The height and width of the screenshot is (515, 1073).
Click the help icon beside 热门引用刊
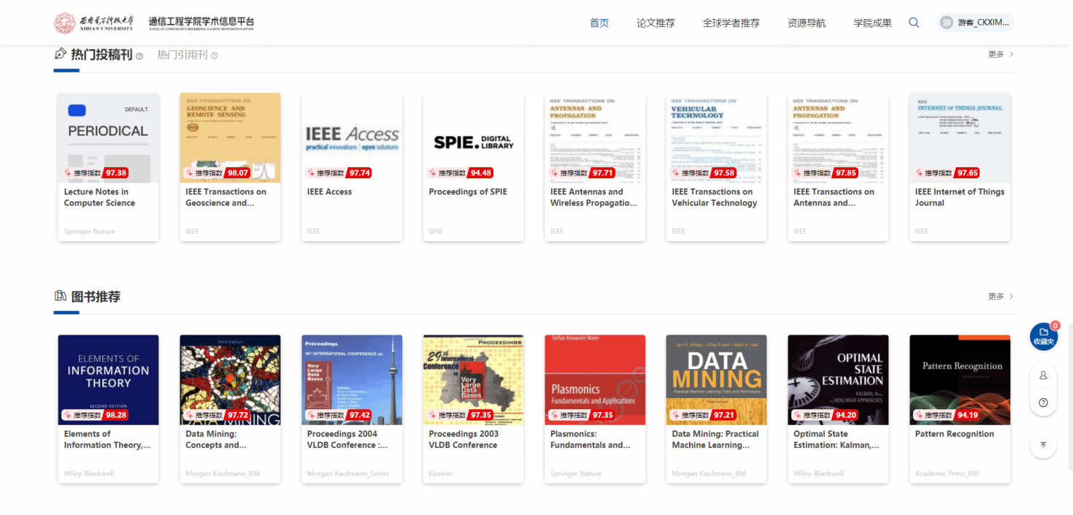click(214, 56)
